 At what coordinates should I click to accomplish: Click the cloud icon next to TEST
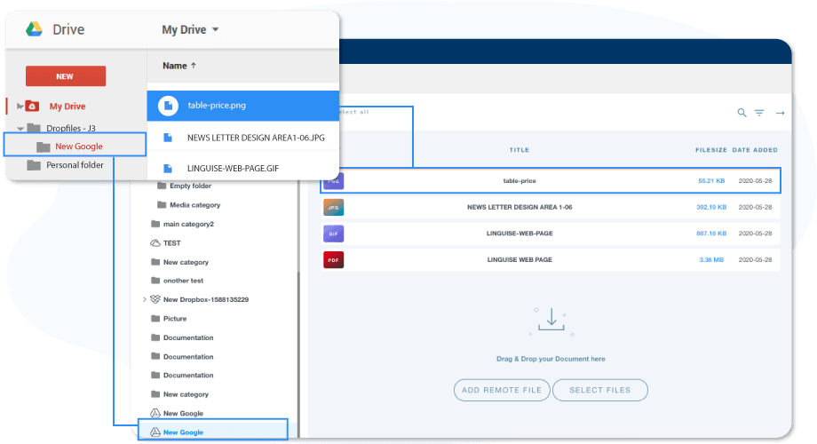(155, 242)
